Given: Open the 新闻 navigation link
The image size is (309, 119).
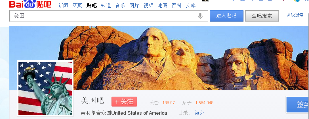Looking at the screenshot, I should point(63,5).
